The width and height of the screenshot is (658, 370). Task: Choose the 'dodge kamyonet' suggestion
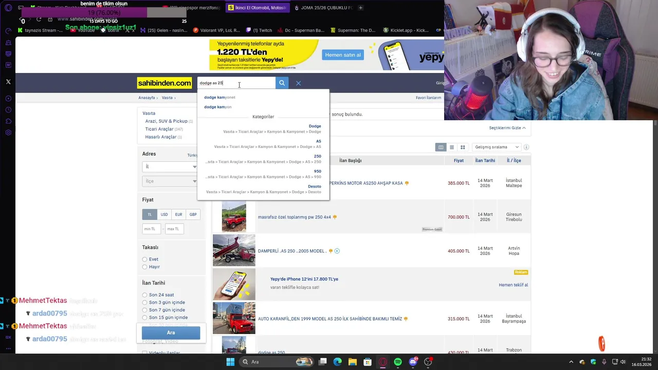click(220, 97)
